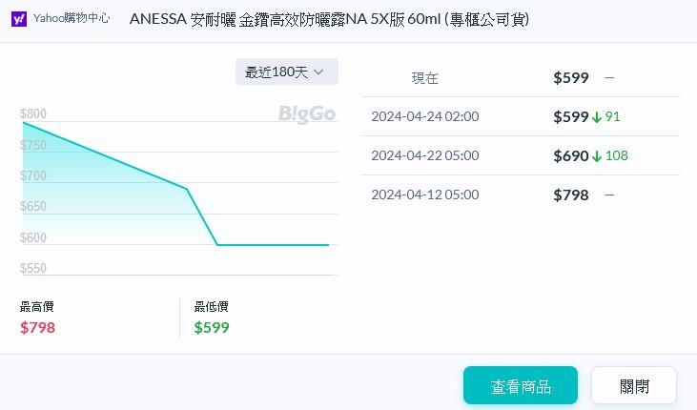The image size is (697, 410).
Task: Click the green down arrow next to 108
Action: click(x=597, y=156)
